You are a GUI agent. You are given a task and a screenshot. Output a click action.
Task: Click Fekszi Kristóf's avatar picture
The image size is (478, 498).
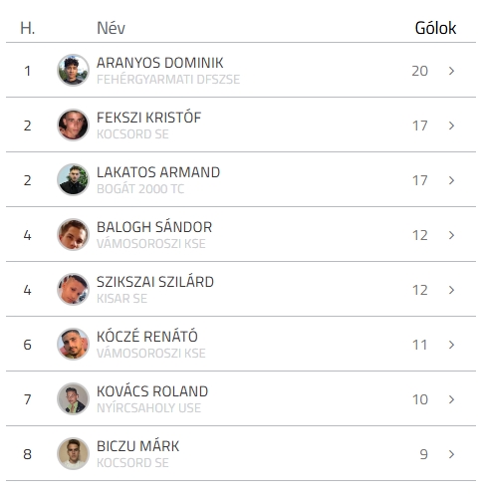[73, 125]
